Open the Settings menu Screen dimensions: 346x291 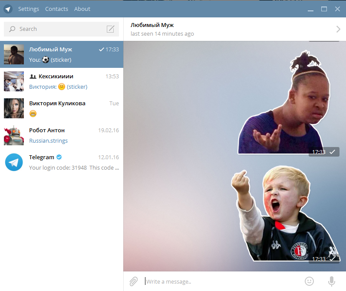click(x=28, y=9)
